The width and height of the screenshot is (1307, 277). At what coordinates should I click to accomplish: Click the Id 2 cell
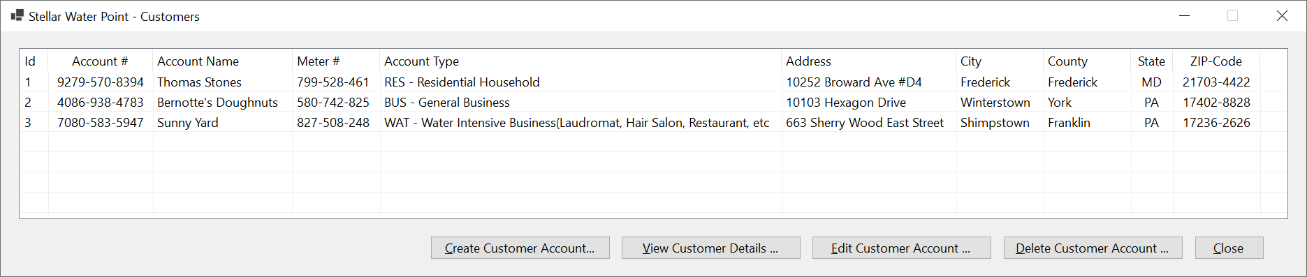(x=28, y=103)
